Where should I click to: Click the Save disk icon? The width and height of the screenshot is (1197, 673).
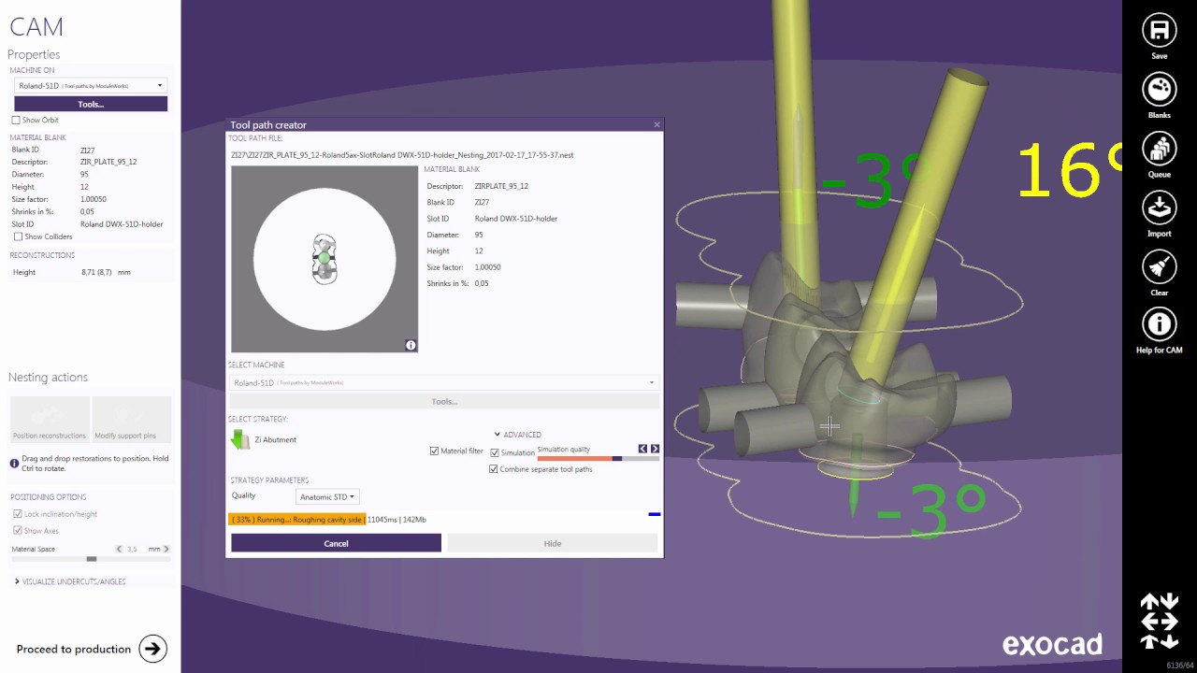[1160, 31]
